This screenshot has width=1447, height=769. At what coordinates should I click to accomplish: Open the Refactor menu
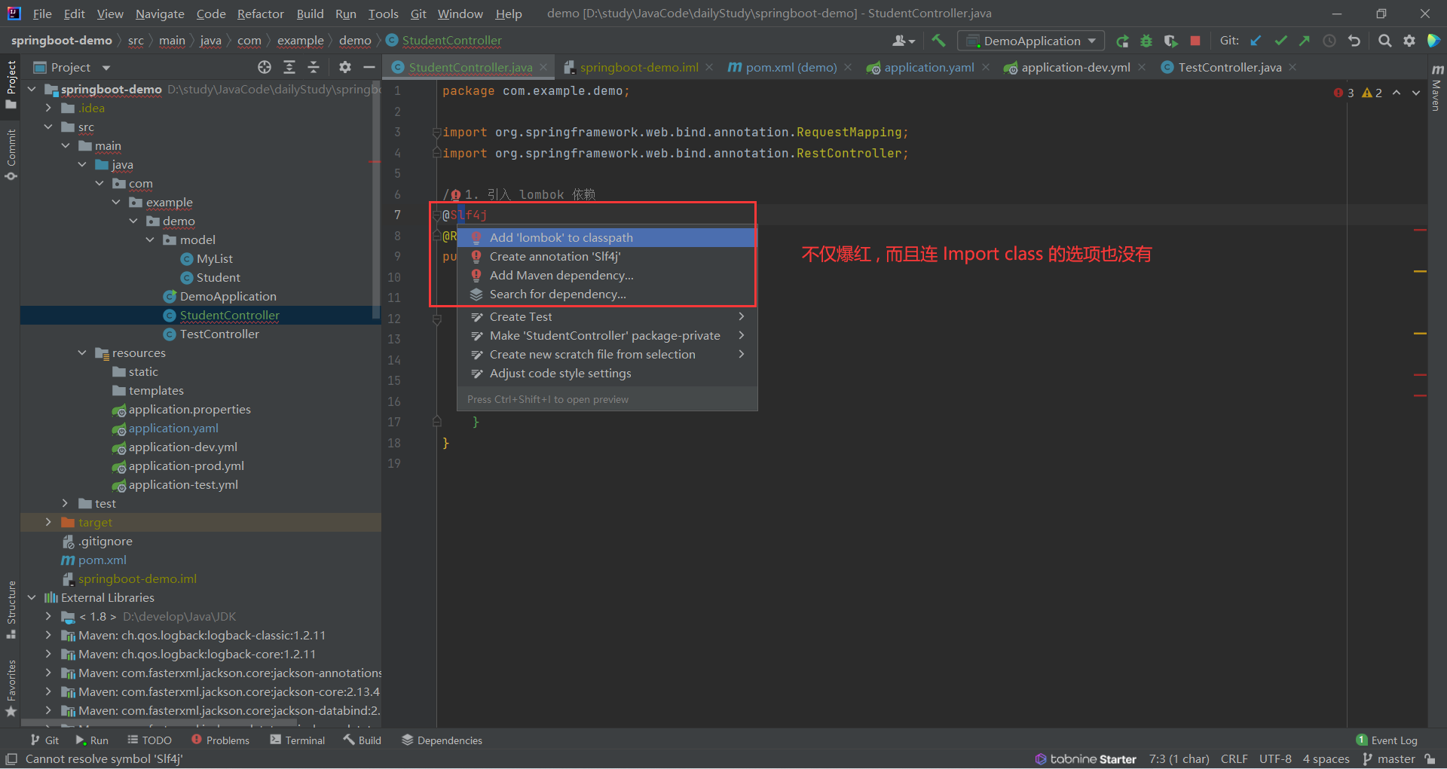coord(260,14)
